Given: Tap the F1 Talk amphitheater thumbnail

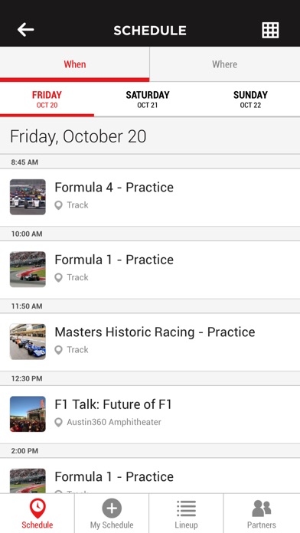Looking at the screenshot, I should click(x=28, y=414).
